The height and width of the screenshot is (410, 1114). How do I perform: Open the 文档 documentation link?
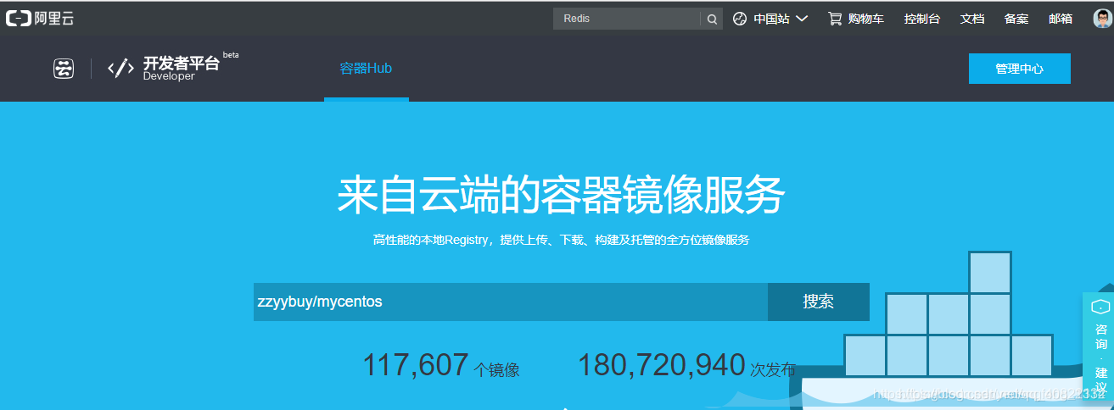point(972,19)
